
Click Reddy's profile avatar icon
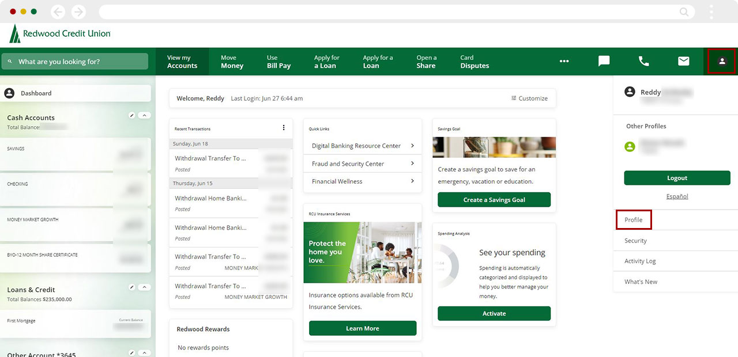[630, 92]
